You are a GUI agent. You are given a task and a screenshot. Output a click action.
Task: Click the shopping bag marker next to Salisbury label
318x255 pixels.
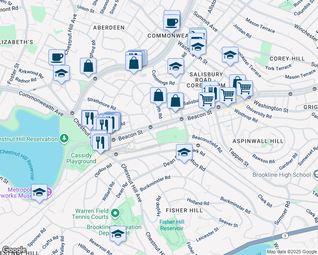pyautogui.click(x=176, y=102)
